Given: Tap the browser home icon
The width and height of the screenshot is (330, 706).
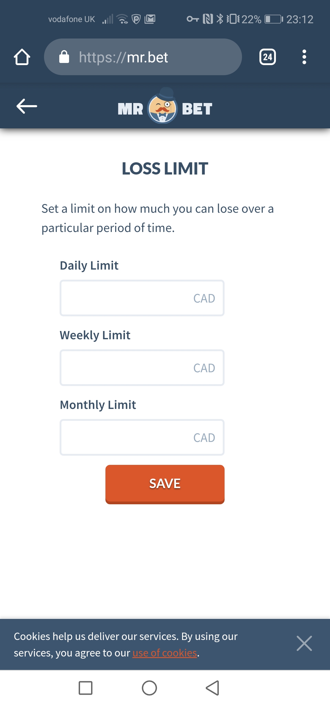Looking at the screenshot, I should click(x=22, y=57).
